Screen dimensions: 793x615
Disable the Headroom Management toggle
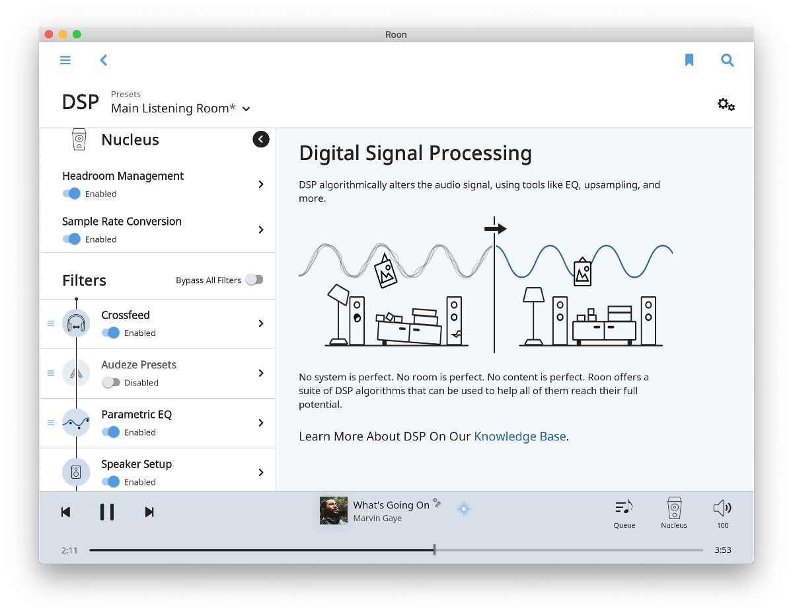coord(71,194)
